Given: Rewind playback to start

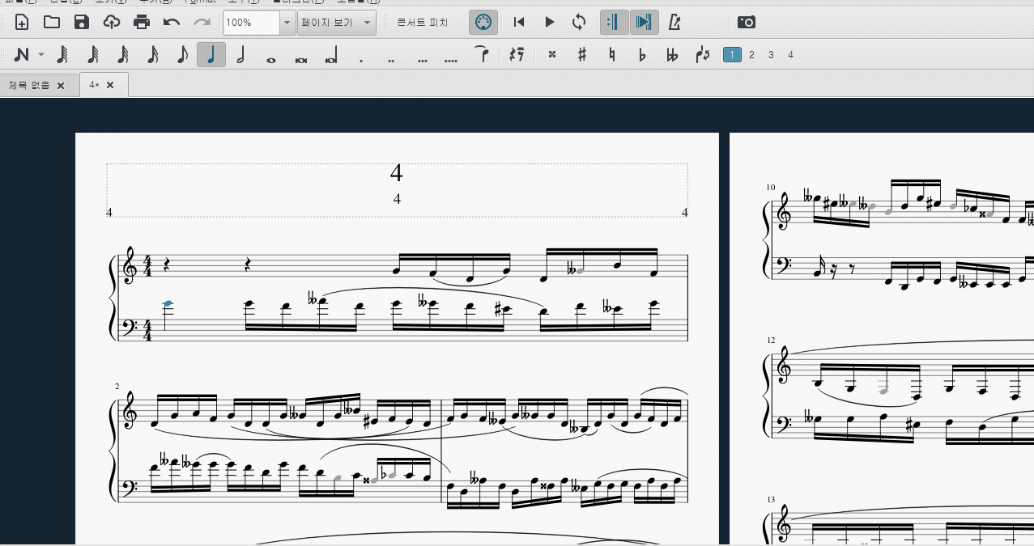Looking at the screenshot, I should coord(519,22).
